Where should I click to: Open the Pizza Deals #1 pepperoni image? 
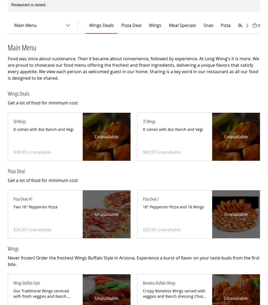[107, 214]
